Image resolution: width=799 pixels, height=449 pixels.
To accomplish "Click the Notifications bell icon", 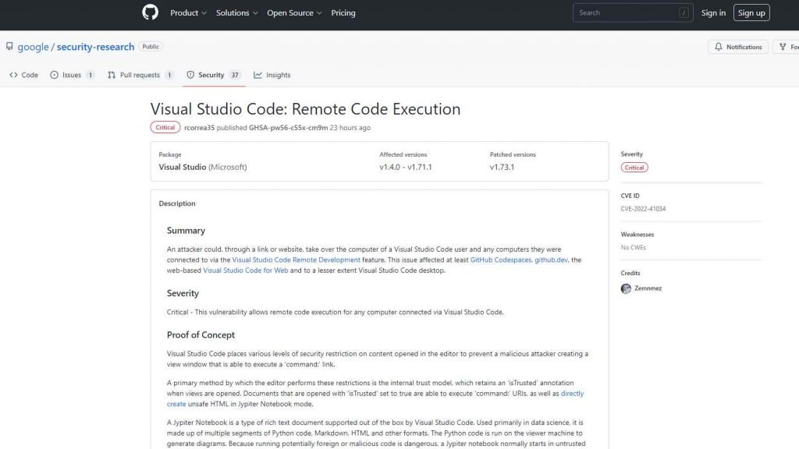I will [719, 47].
